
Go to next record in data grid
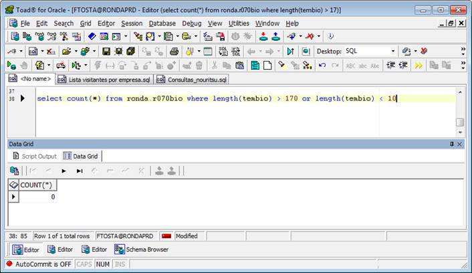coord(64,171)
